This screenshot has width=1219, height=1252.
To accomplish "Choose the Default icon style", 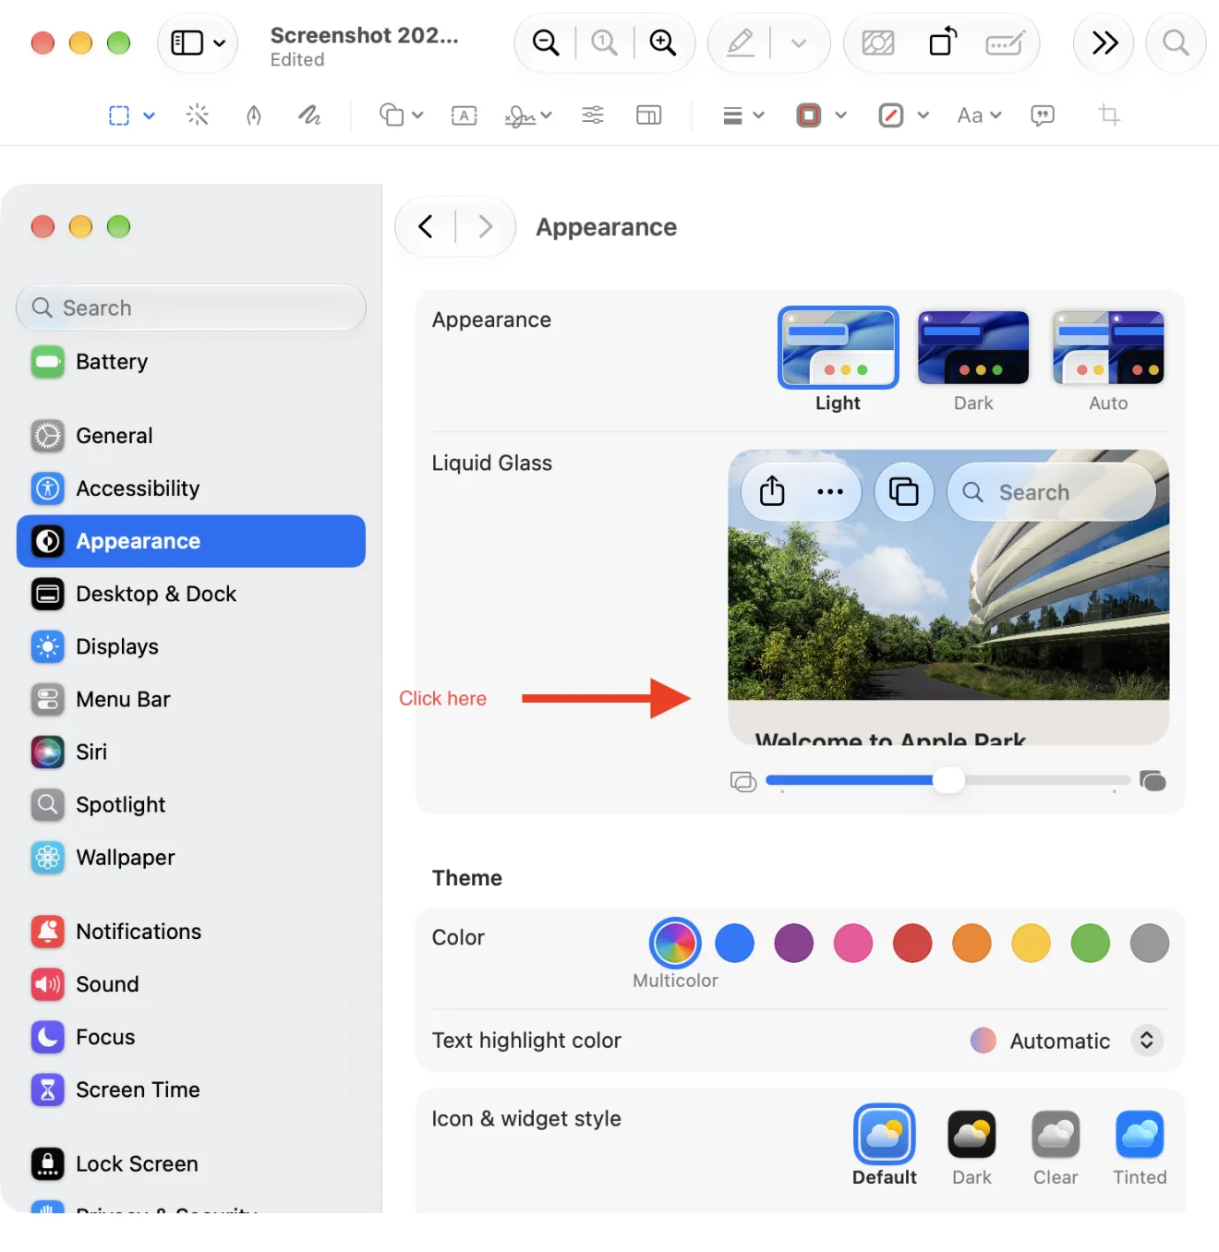I will [885, 1146].
